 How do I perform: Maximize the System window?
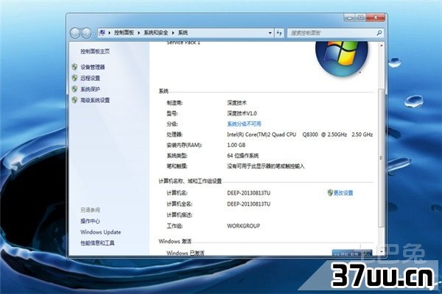pyautogui.click(x=360, y=18)
